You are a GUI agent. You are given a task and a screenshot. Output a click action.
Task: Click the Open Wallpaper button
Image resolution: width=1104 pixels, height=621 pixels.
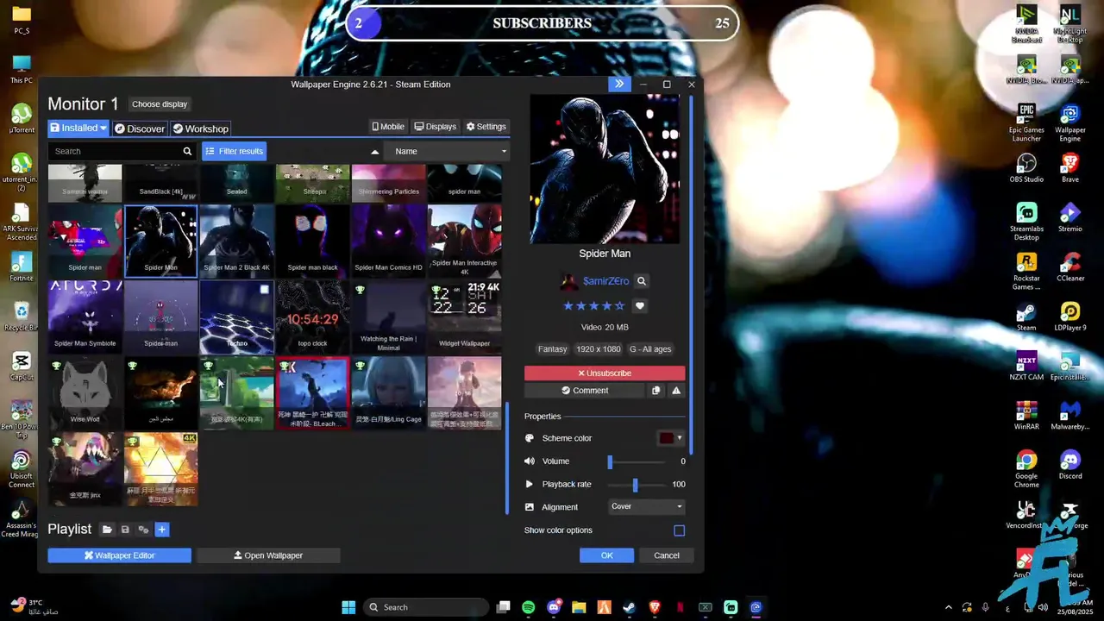268,555
